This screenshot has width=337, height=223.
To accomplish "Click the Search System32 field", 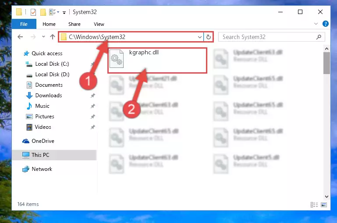I will [x=271, y=37].
